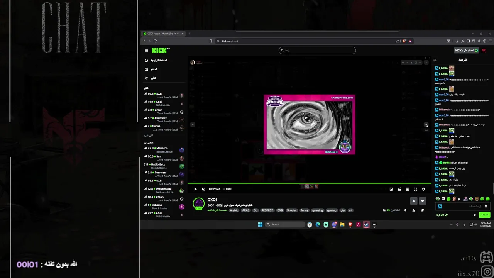This screenshot has width=494, height=278.
Task: Click the Gartic Phone eye drawing thumbnail
Action: [309, 124]
